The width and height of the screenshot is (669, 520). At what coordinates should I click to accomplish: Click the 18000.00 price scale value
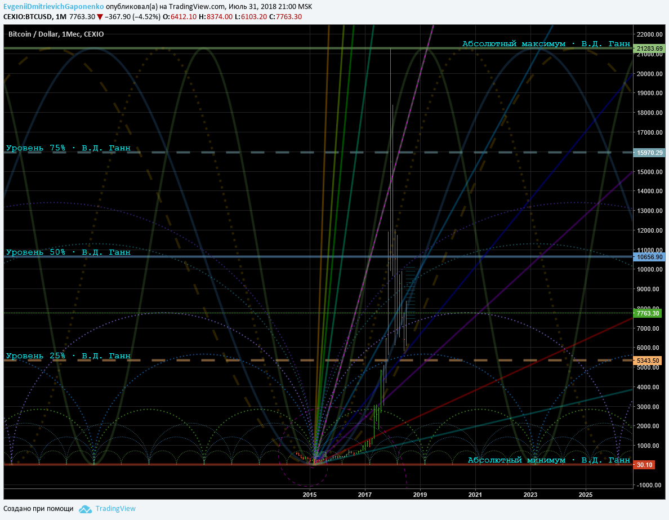click(x=650, y=113)
